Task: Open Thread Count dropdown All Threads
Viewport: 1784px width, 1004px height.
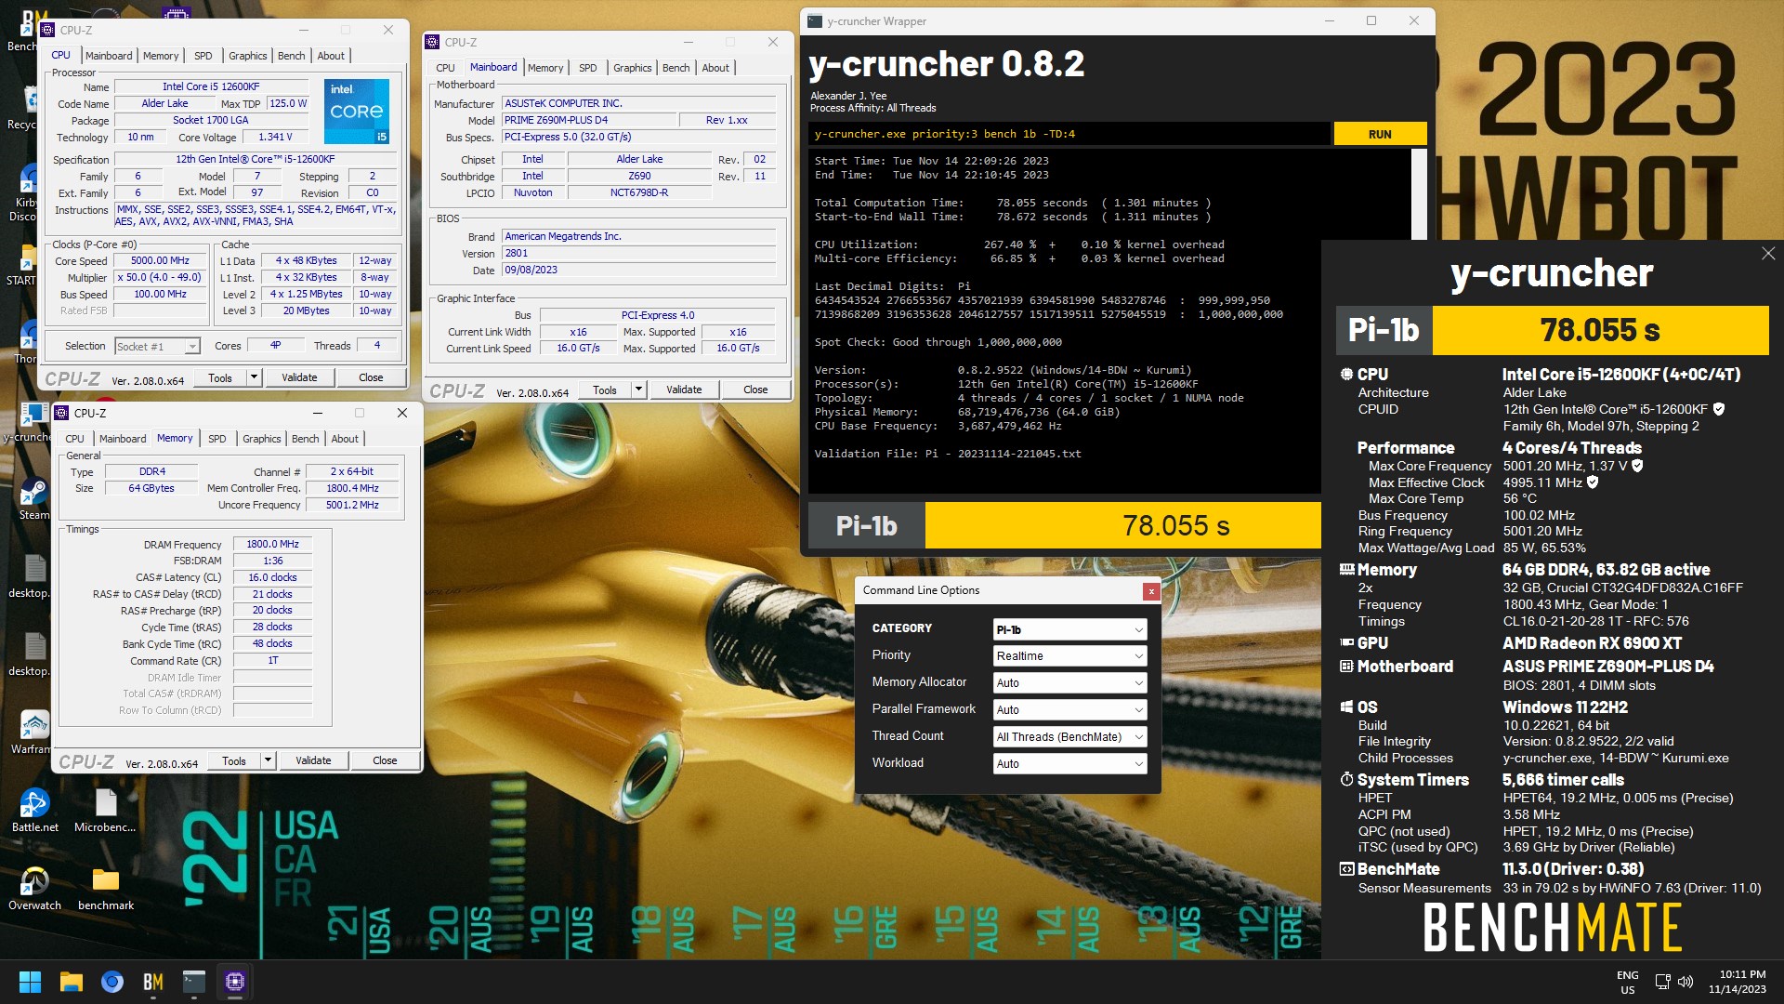Action: 1069,737
